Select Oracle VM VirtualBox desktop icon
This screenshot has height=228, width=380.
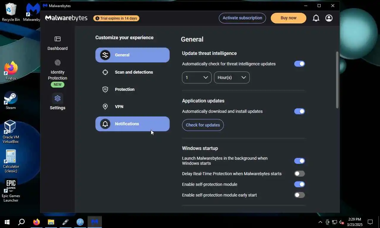click(11, 132)
